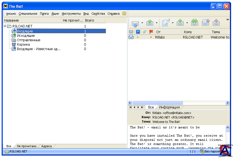
Task: Click the Reply to all icon
Action: coord(194,23)
